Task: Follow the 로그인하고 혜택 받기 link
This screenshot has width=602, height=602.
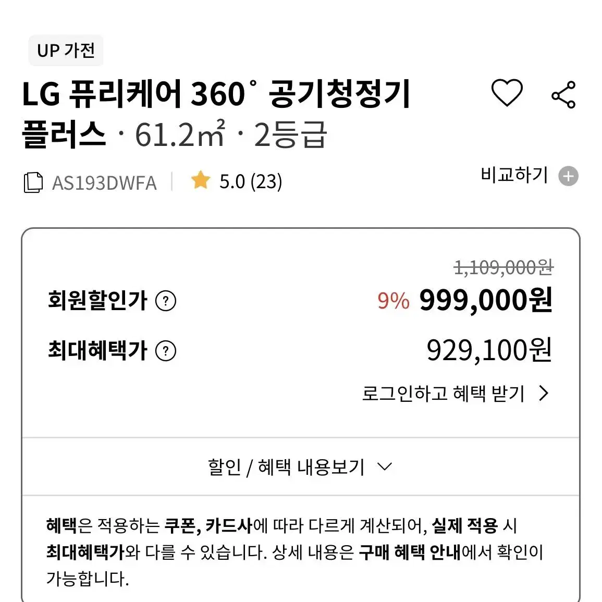Action: tap(443, 394)
